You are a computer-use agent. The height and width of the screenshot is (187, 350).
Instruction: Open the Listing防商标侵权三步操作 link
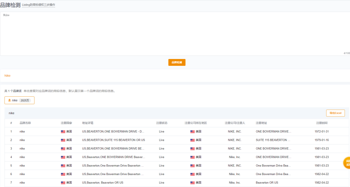click(38, 5)
